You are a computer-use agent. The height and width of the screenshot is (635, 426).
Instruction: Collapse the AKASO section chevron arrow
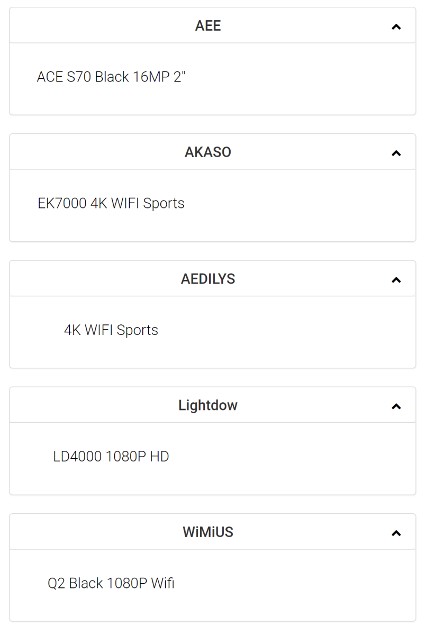396,153
